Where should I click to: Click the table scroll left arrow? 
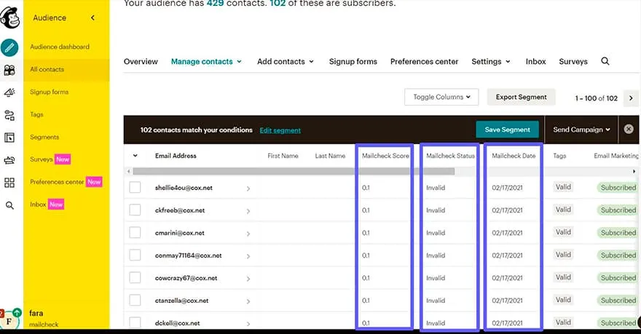point(129,172)
